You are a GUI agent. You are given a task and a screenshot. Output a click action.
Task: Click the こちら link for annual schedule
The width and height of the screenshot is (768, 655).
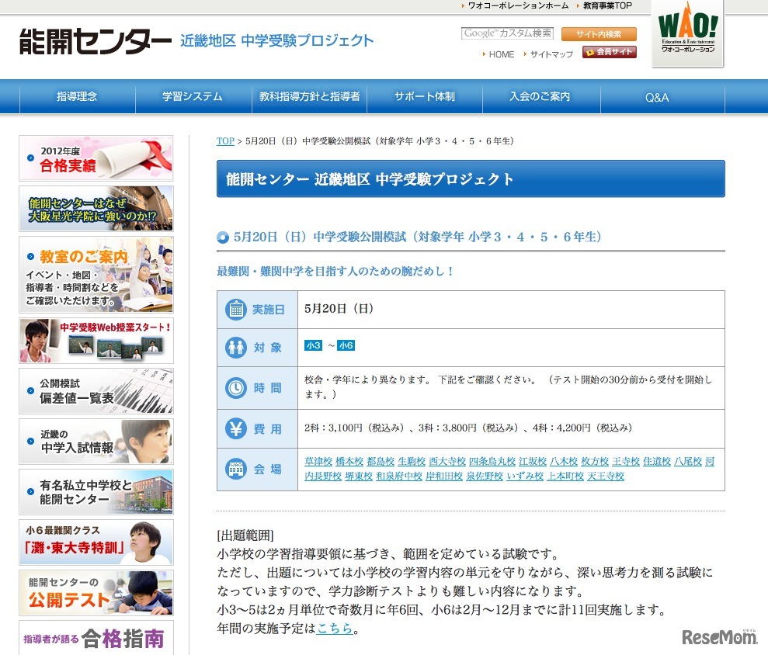(x=332, y=630)
